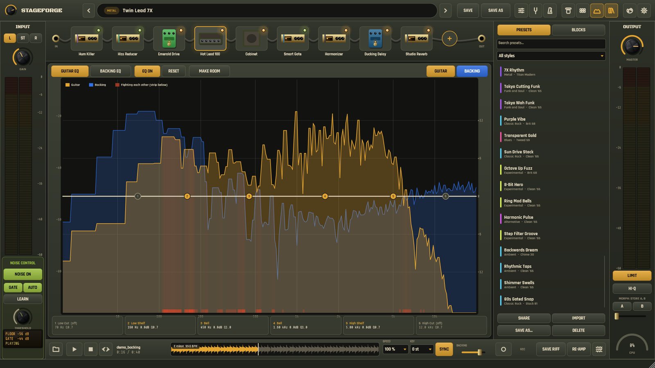Click the Search presets field
Screen dimensions: 655x368
pyautogui.click(x=551, y=43)
